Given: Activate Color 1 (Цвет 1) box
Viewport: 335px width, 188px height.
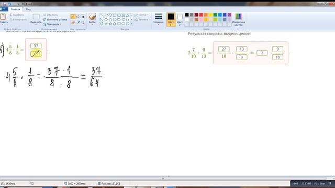Looking at the screenshot, I should click(x=171, y=19).
